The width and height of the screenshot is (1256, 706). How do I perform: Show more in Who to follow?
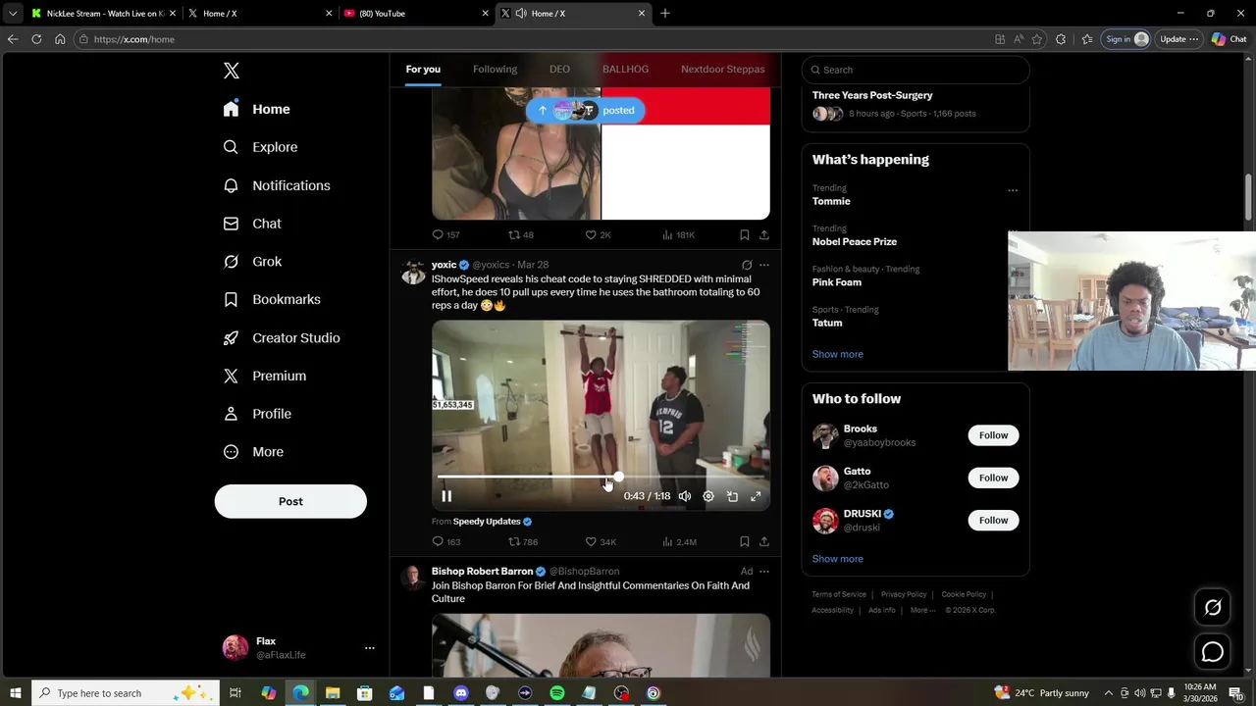pyautogui.click(x=838, y=559)
